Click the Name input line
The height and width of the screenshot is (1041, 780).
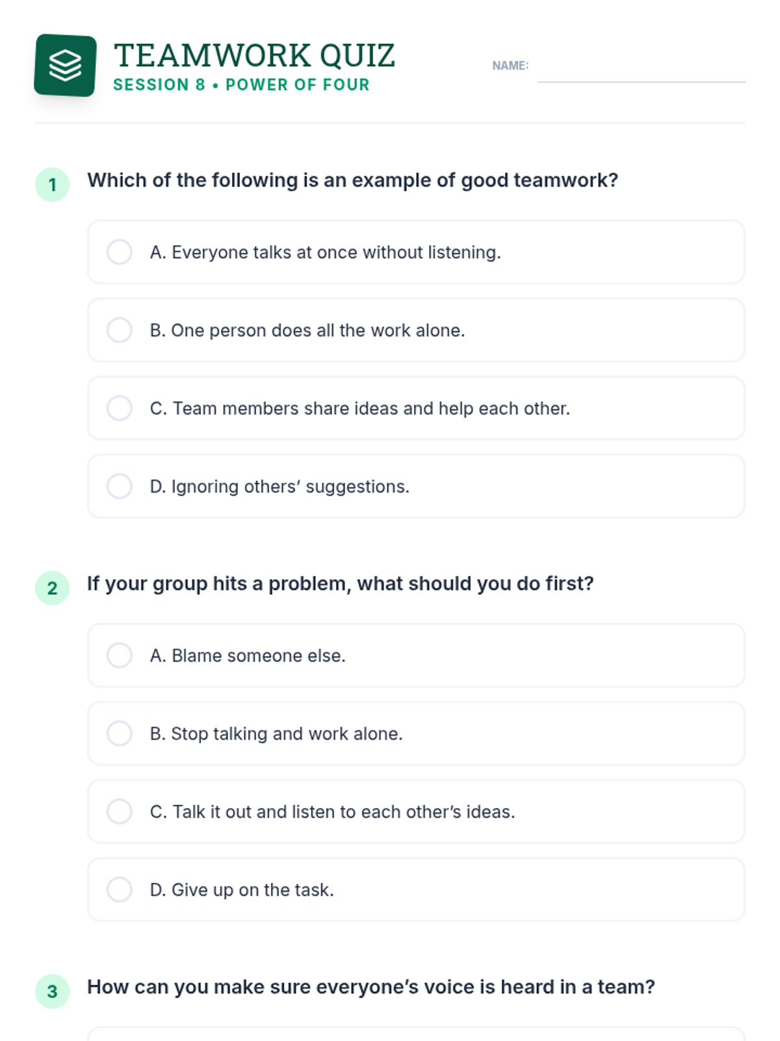pos(641,69)
